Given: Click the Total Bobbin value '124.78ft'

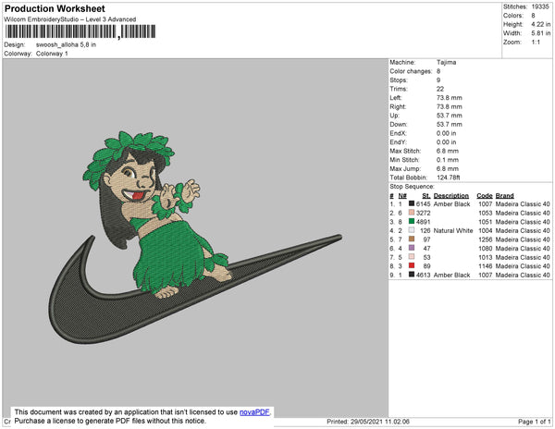Looking at the screenshot, I should click(448, 178).
